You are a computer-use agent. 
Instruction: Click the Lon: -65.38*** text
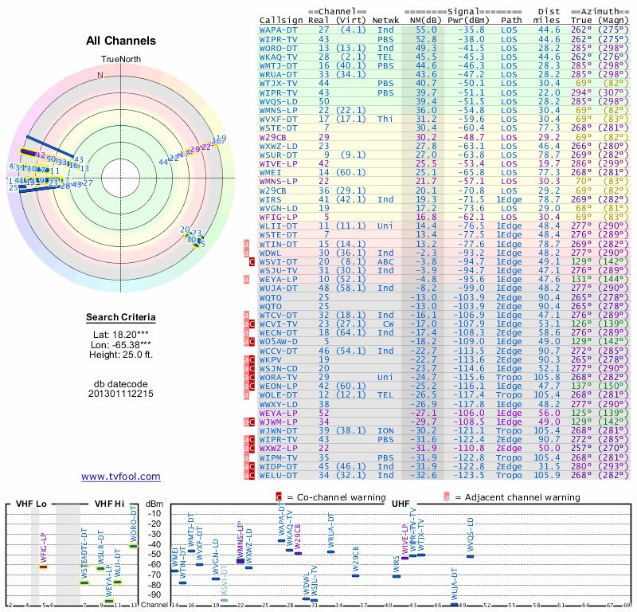pos(121,345)
